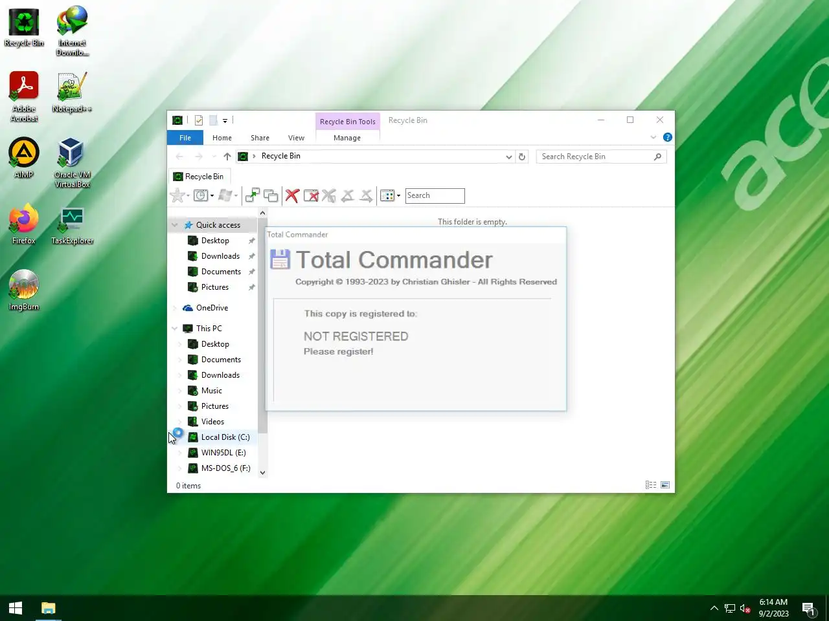Open Internet Download Manager desktop icon
The image size is (829, 621).
(73, 31)
